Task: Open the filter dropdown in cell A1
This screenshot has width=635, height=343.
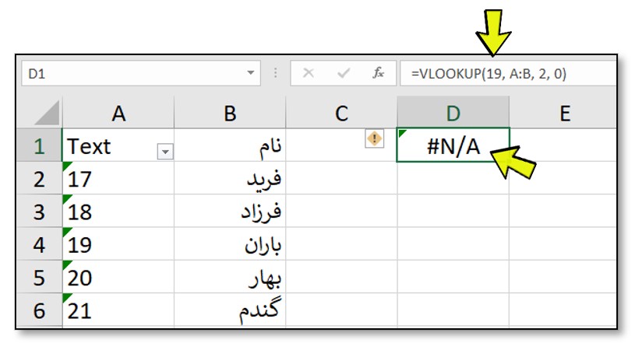Action: pyautogui.click(x=165, y=152)
